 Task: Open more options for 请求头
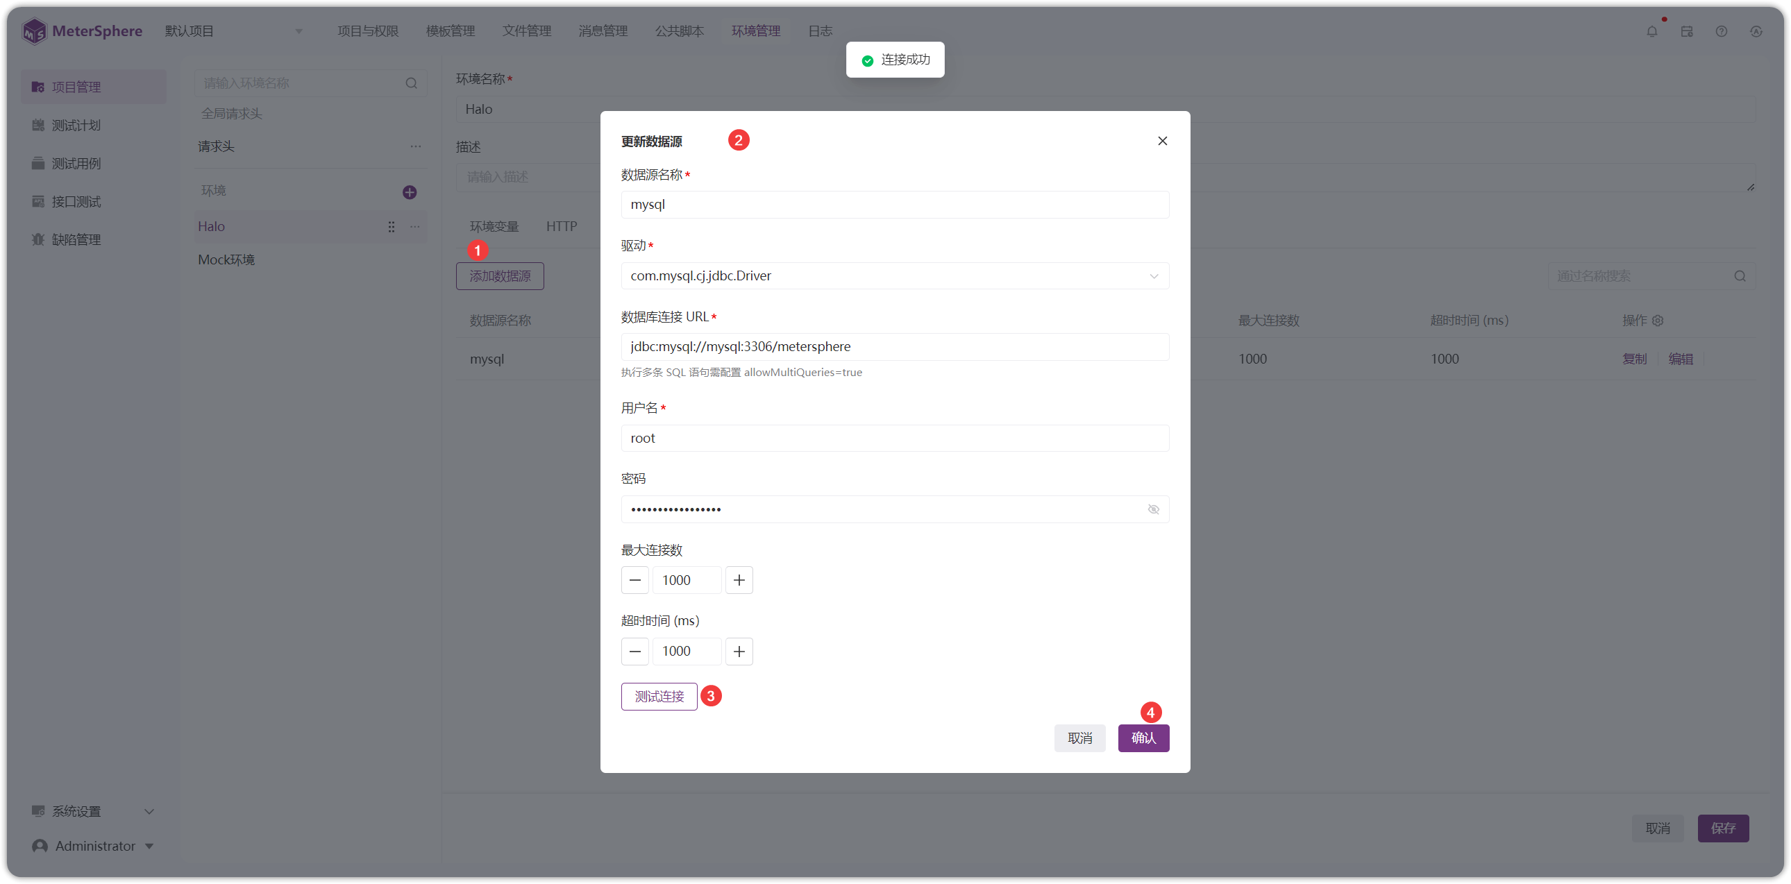[416, 146]
